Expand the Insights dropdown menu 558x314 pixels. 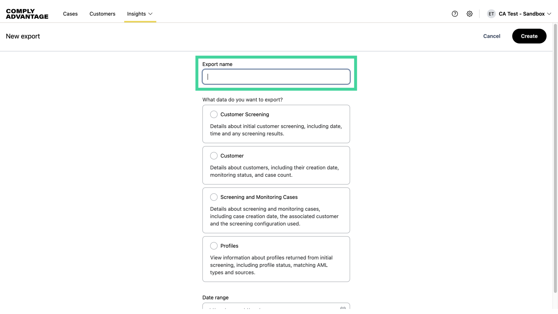(x=140, y=14)
